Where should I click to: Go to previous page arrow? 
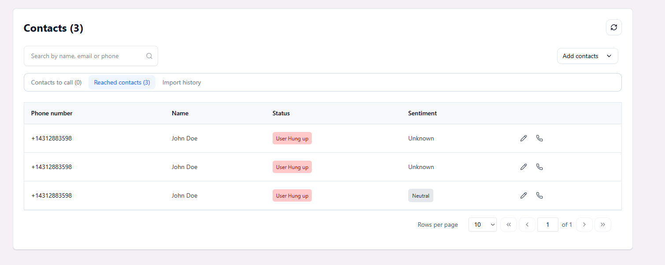pos(527,225)
